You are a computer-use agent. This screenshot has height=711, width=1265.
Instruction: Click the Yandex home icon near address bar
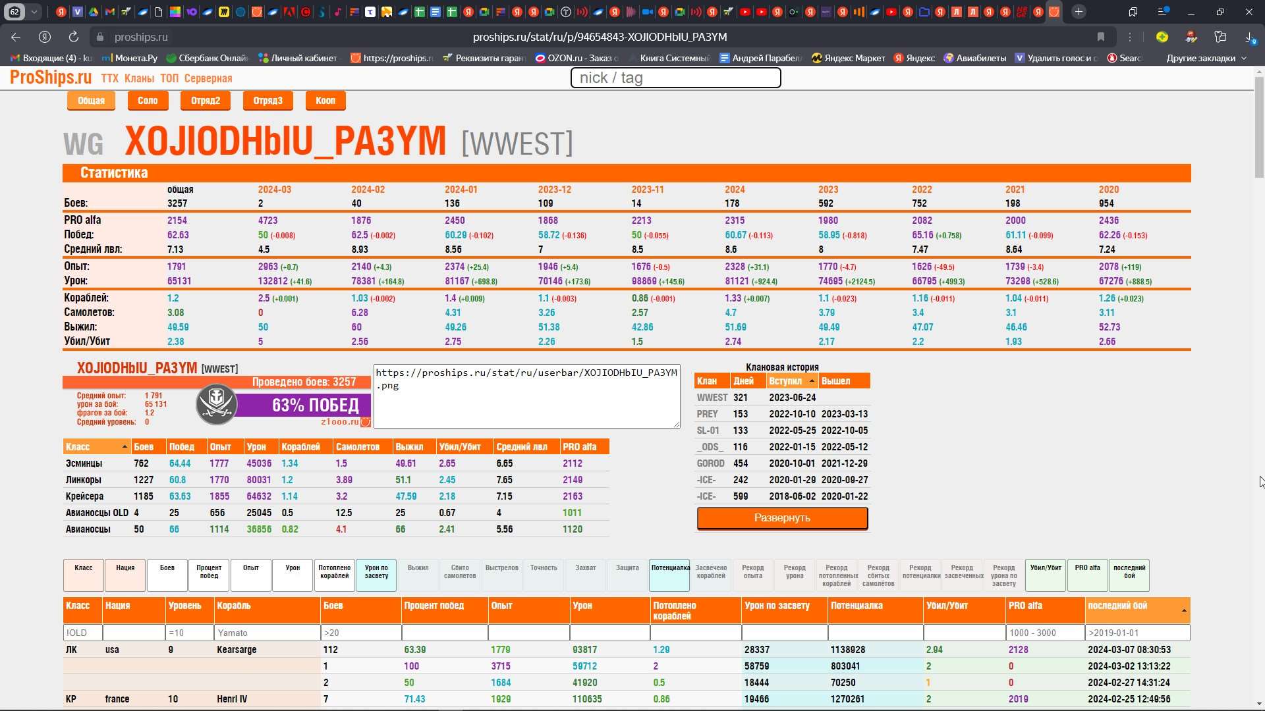pos(45,37)
